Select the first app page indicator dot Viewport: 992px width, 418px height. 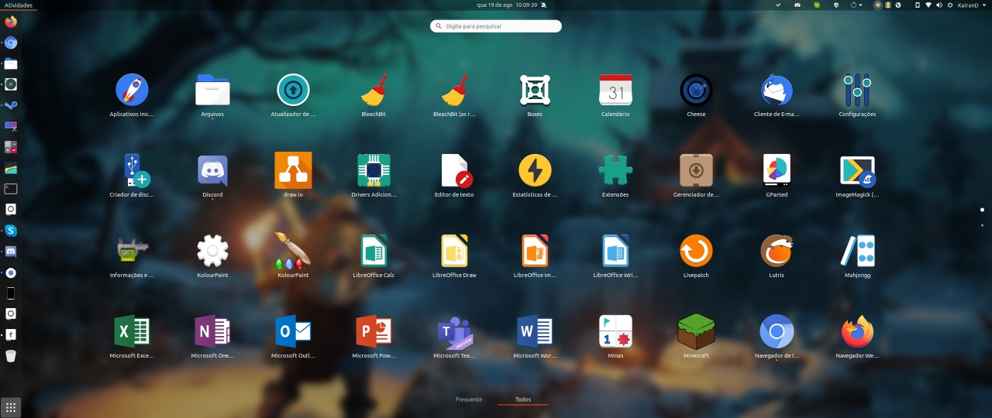[x=982, y=210]
